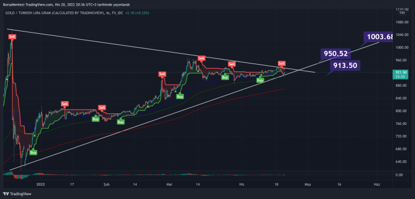Click the most recent Sell marker near April 18
Viewport: 415px width, 199px height.
point(282,63)
